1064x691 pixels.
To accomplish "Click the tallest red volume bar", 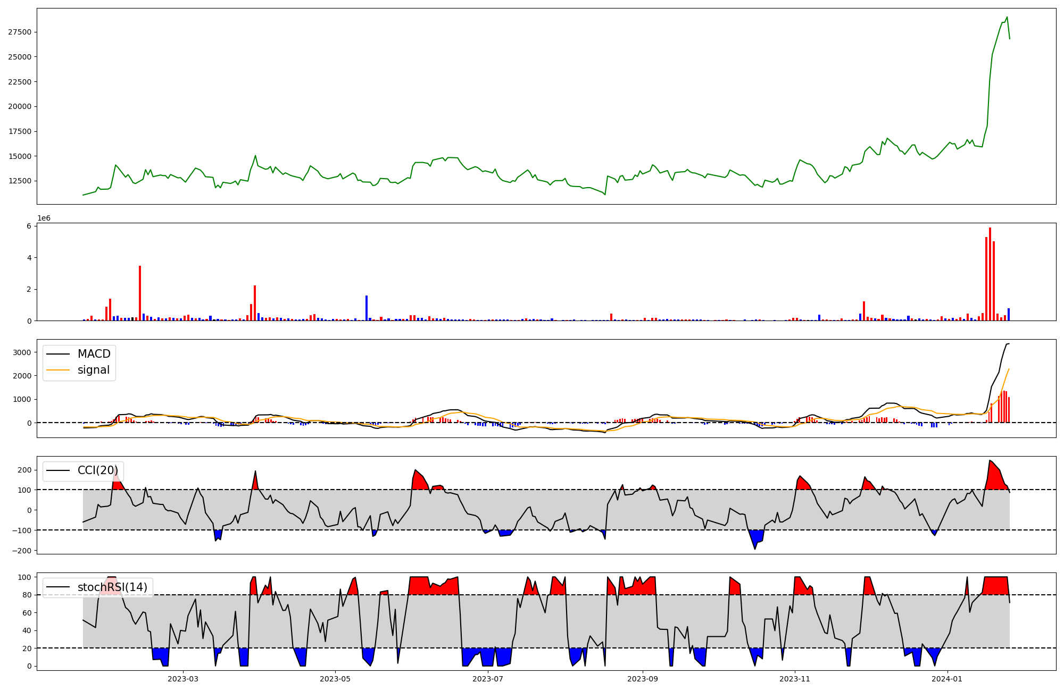I will pos(990,274).
